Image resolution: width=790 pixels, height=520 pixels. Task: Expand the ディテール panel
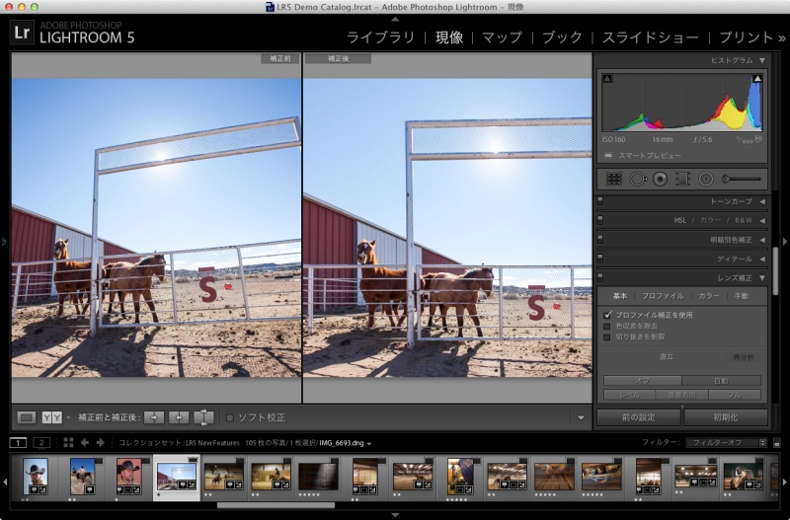coord(762,259)
